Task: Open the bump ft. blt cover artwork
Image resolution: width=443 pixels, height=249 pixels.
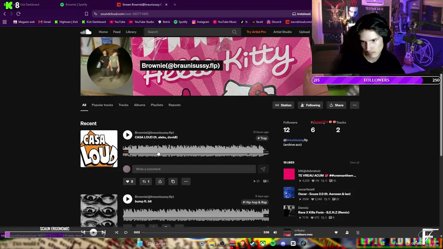Action: pyautogui.click(x=99, y=210)
